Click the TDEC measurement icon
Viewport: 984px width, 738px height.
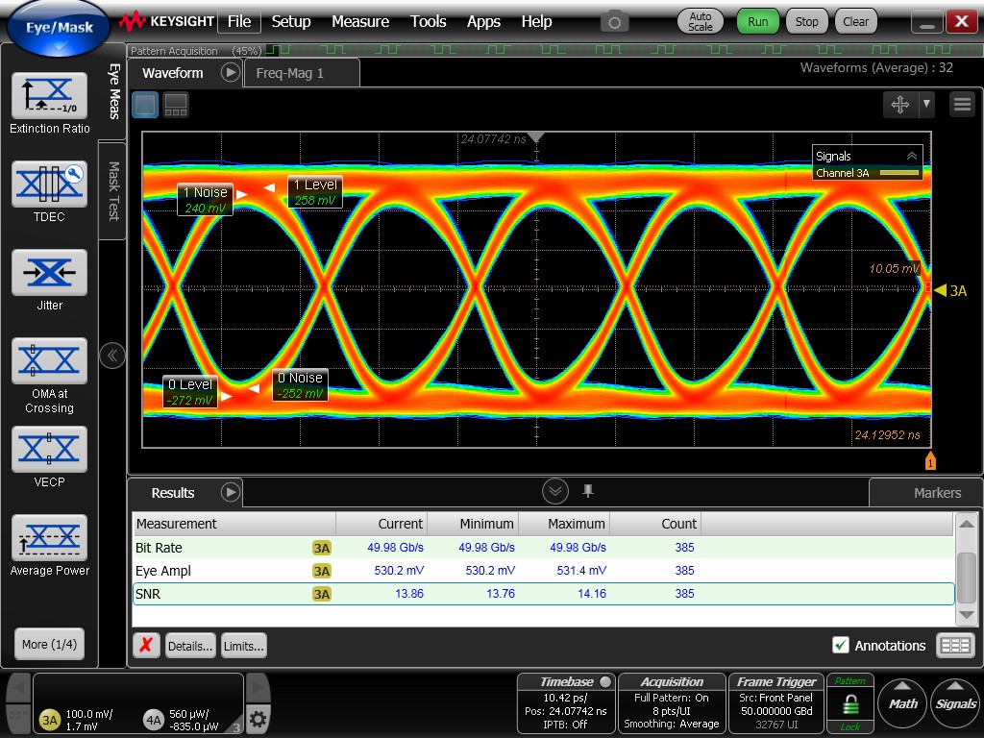[49, 184]
